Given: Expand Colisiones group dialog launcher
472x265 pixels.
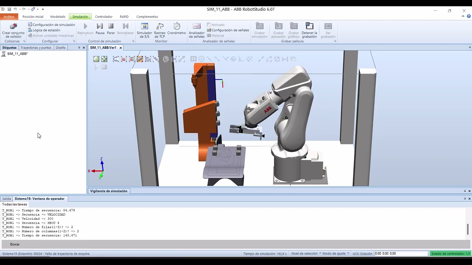Looking at the screenshot, I should 24,41.
